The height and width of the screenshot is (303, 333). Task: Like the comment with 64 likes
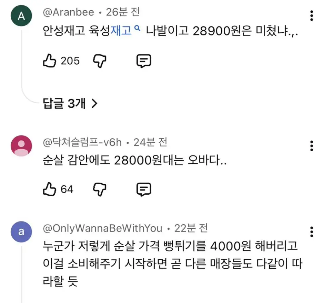[50, 189]
